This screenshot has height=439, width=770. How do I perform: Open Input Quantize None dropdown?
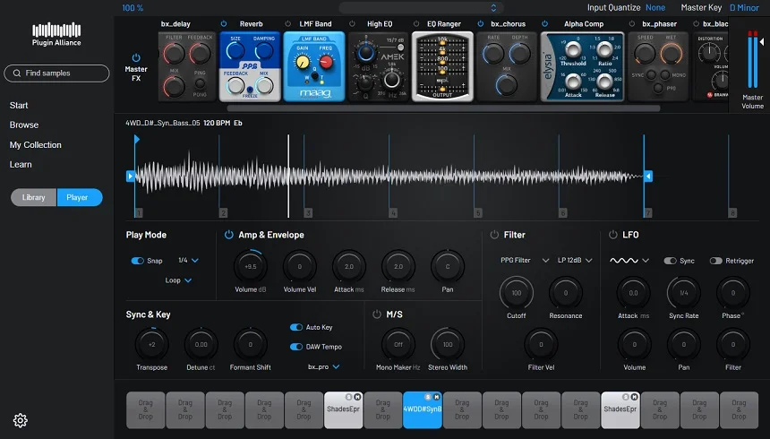click(x=655, y=8)
